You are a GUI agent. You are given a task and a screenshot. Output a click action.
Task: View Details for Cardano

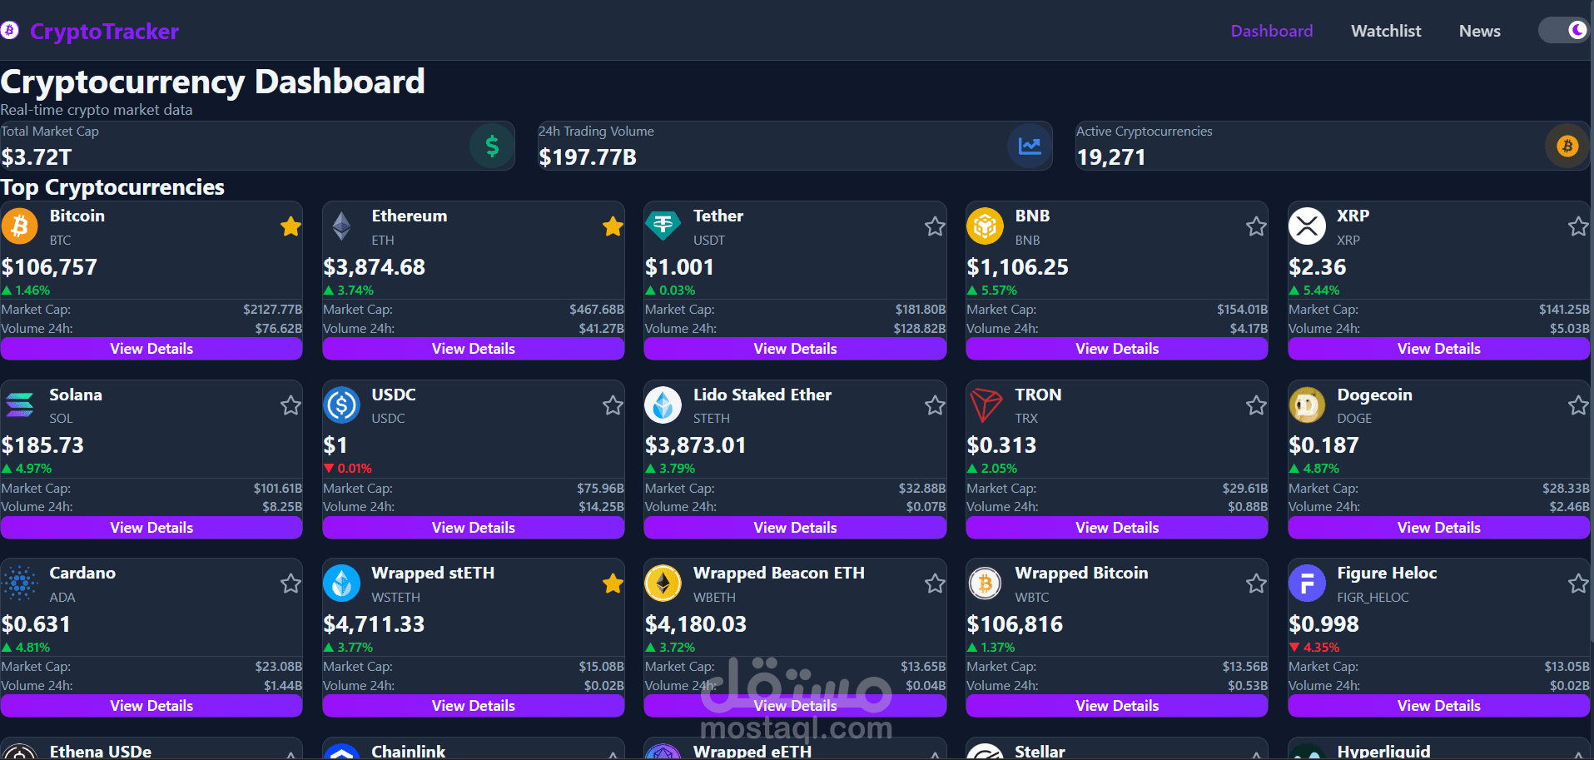pos(151,706)
